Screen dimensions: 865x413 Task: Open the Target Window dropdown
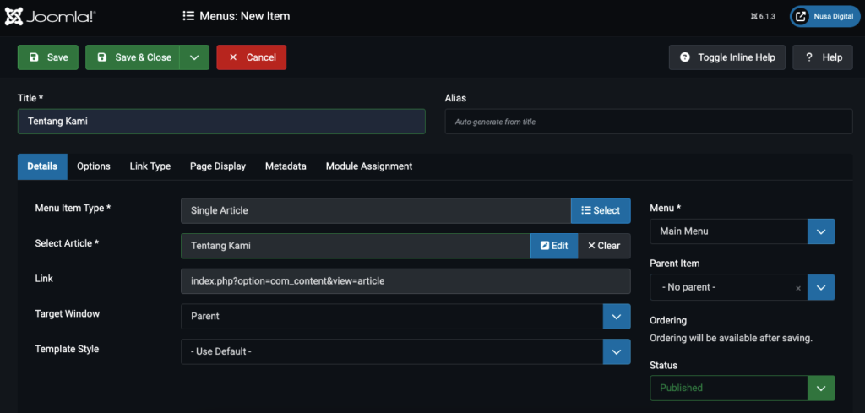tap(405, 317)
